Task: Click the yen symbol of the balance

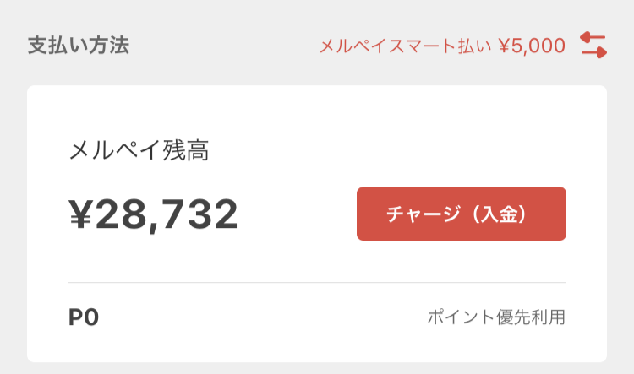Action: point(81,214)
